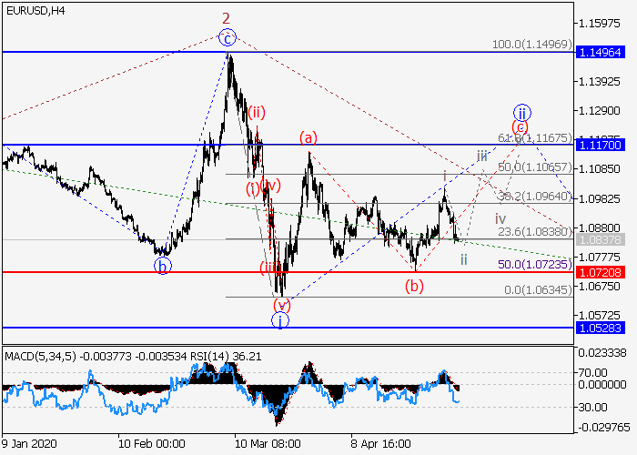Select the circled blue 'b' wave marker
This screenshot has height=455, width=637.
tap(162, 267)
